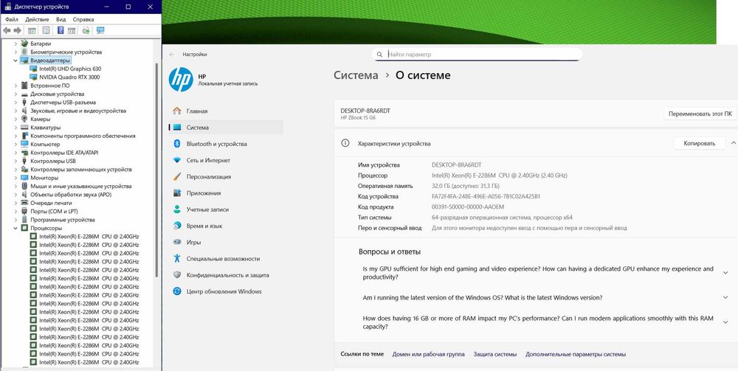Click the Камеры camera icon in tree
This screenshot has height=371, width=738.
coord(24,119)
